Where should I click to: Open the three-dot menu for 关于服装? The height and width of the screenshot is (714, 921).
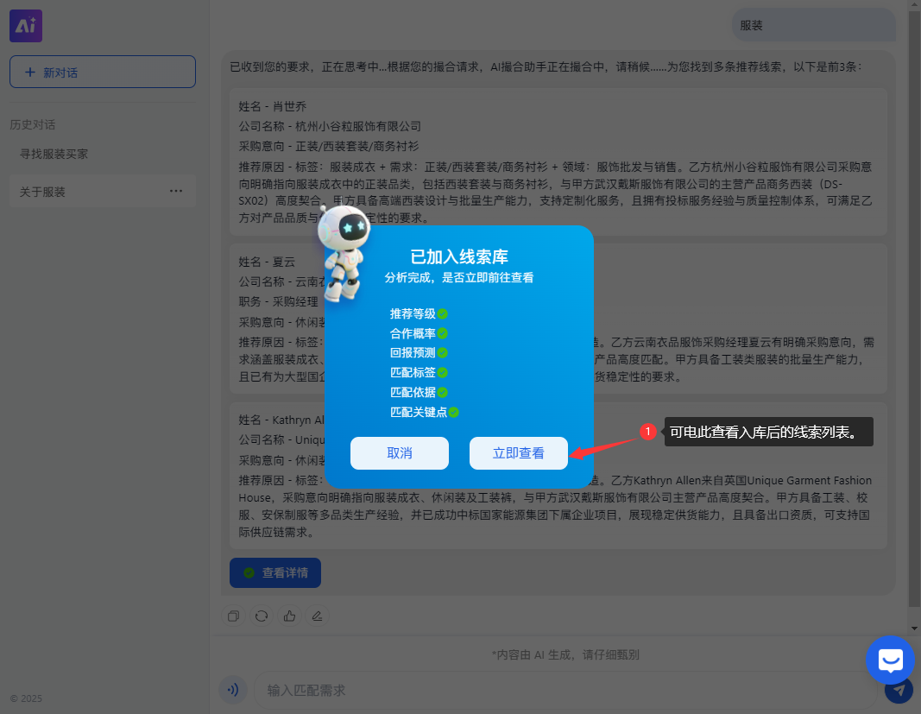pyautogui.click(x=176, y=191)
